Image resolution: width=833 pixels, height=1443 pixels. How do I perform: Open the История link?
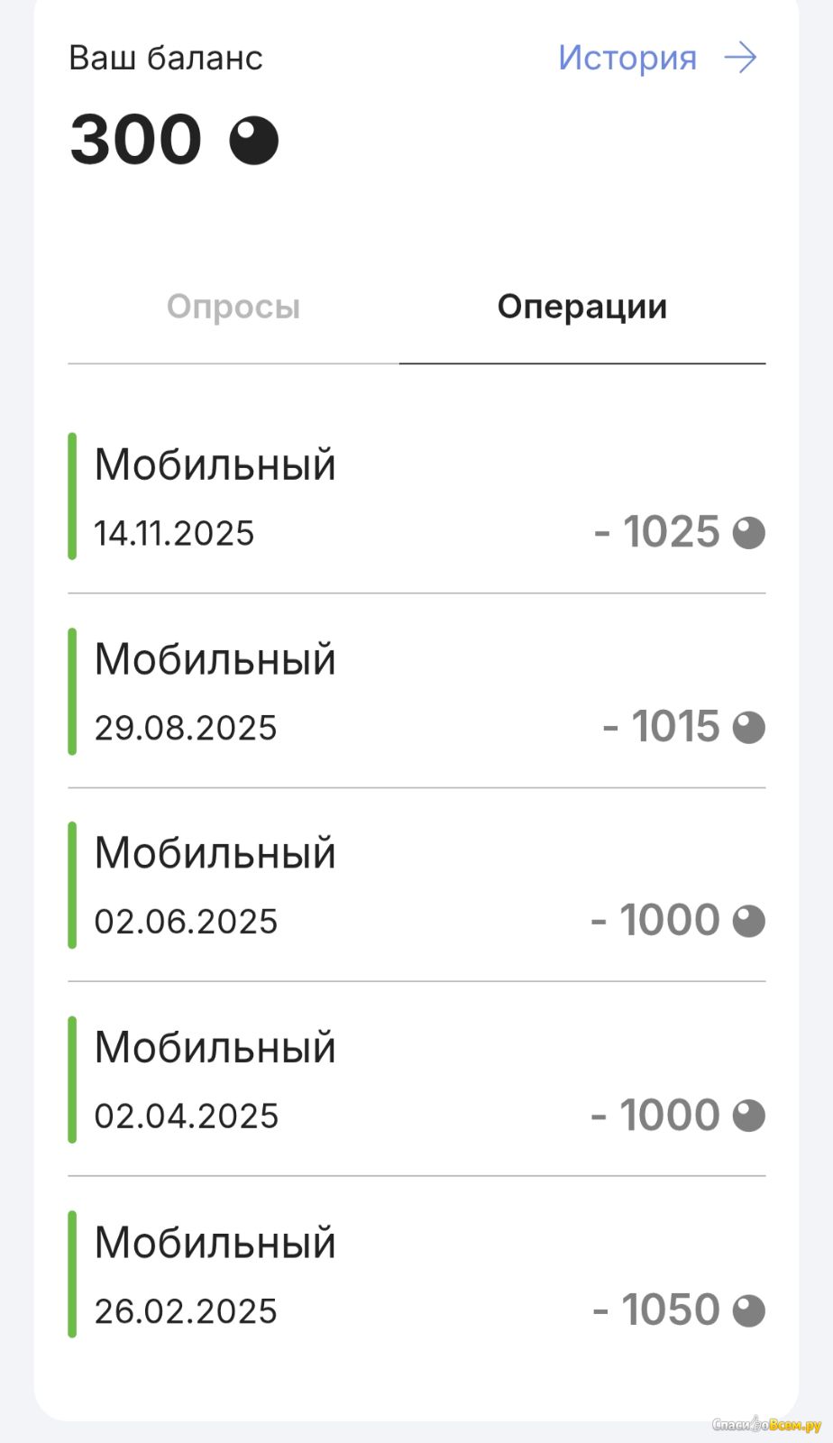[x=627, y=59]
